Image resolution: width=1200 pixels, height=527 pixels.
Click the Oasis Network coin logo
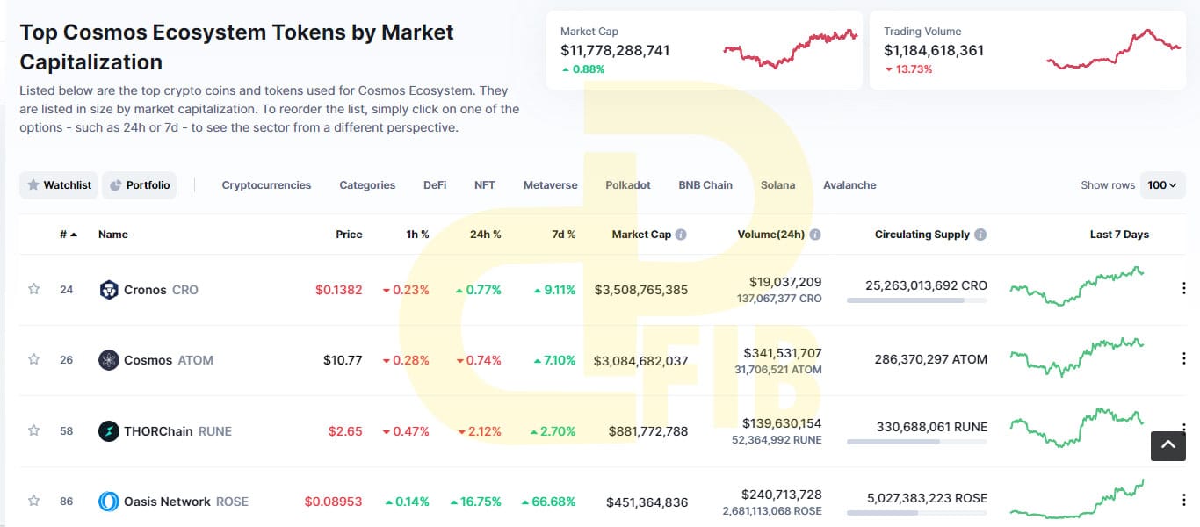[x=108, y=502]
